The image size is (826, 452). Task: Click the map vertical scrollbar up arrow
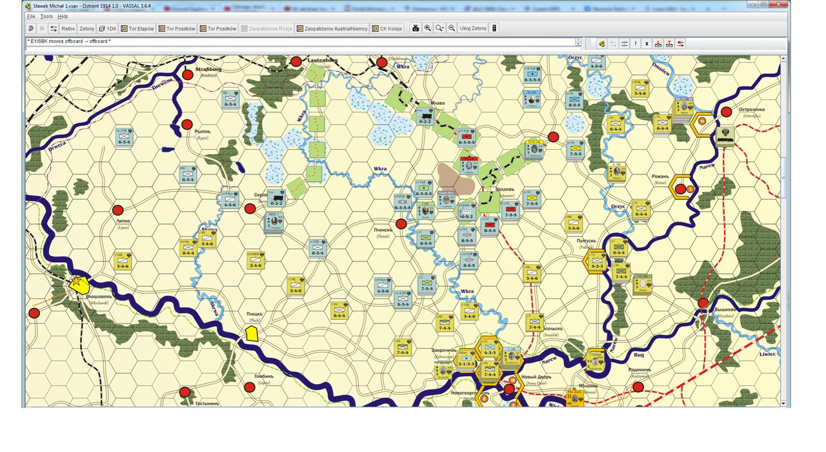(x=784, y=59)
